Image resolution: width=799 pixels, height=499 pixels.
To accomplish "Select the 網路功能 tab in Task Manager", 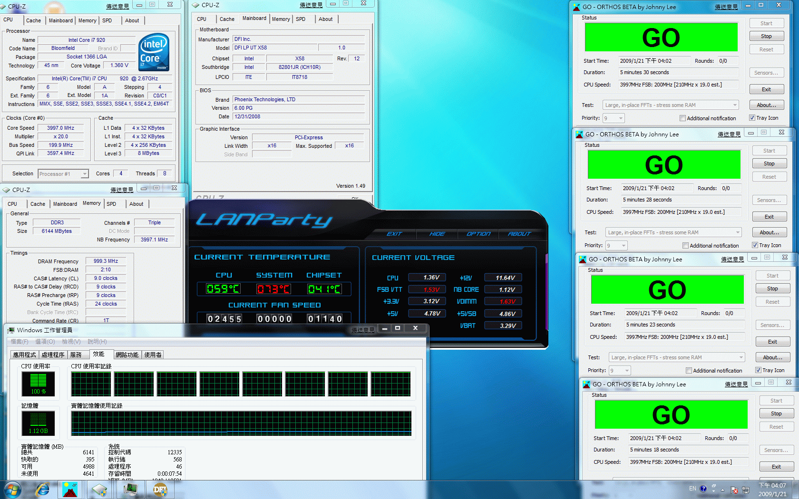I will tap(127, 355).
